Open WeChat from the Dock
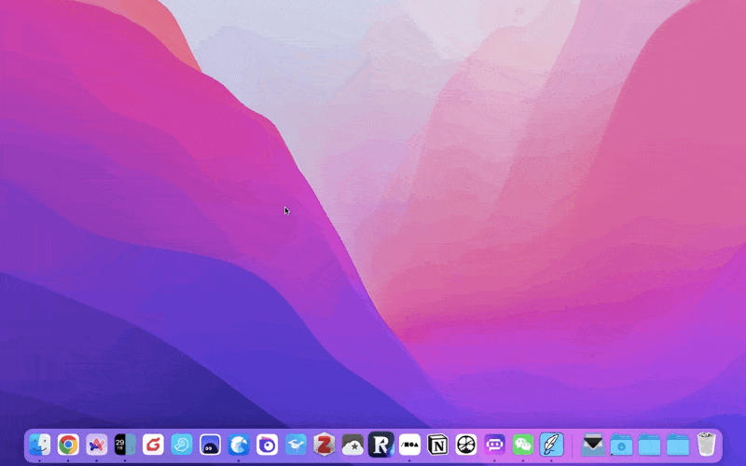This screenshot has height=466, width=746. [x=523, y=445]
